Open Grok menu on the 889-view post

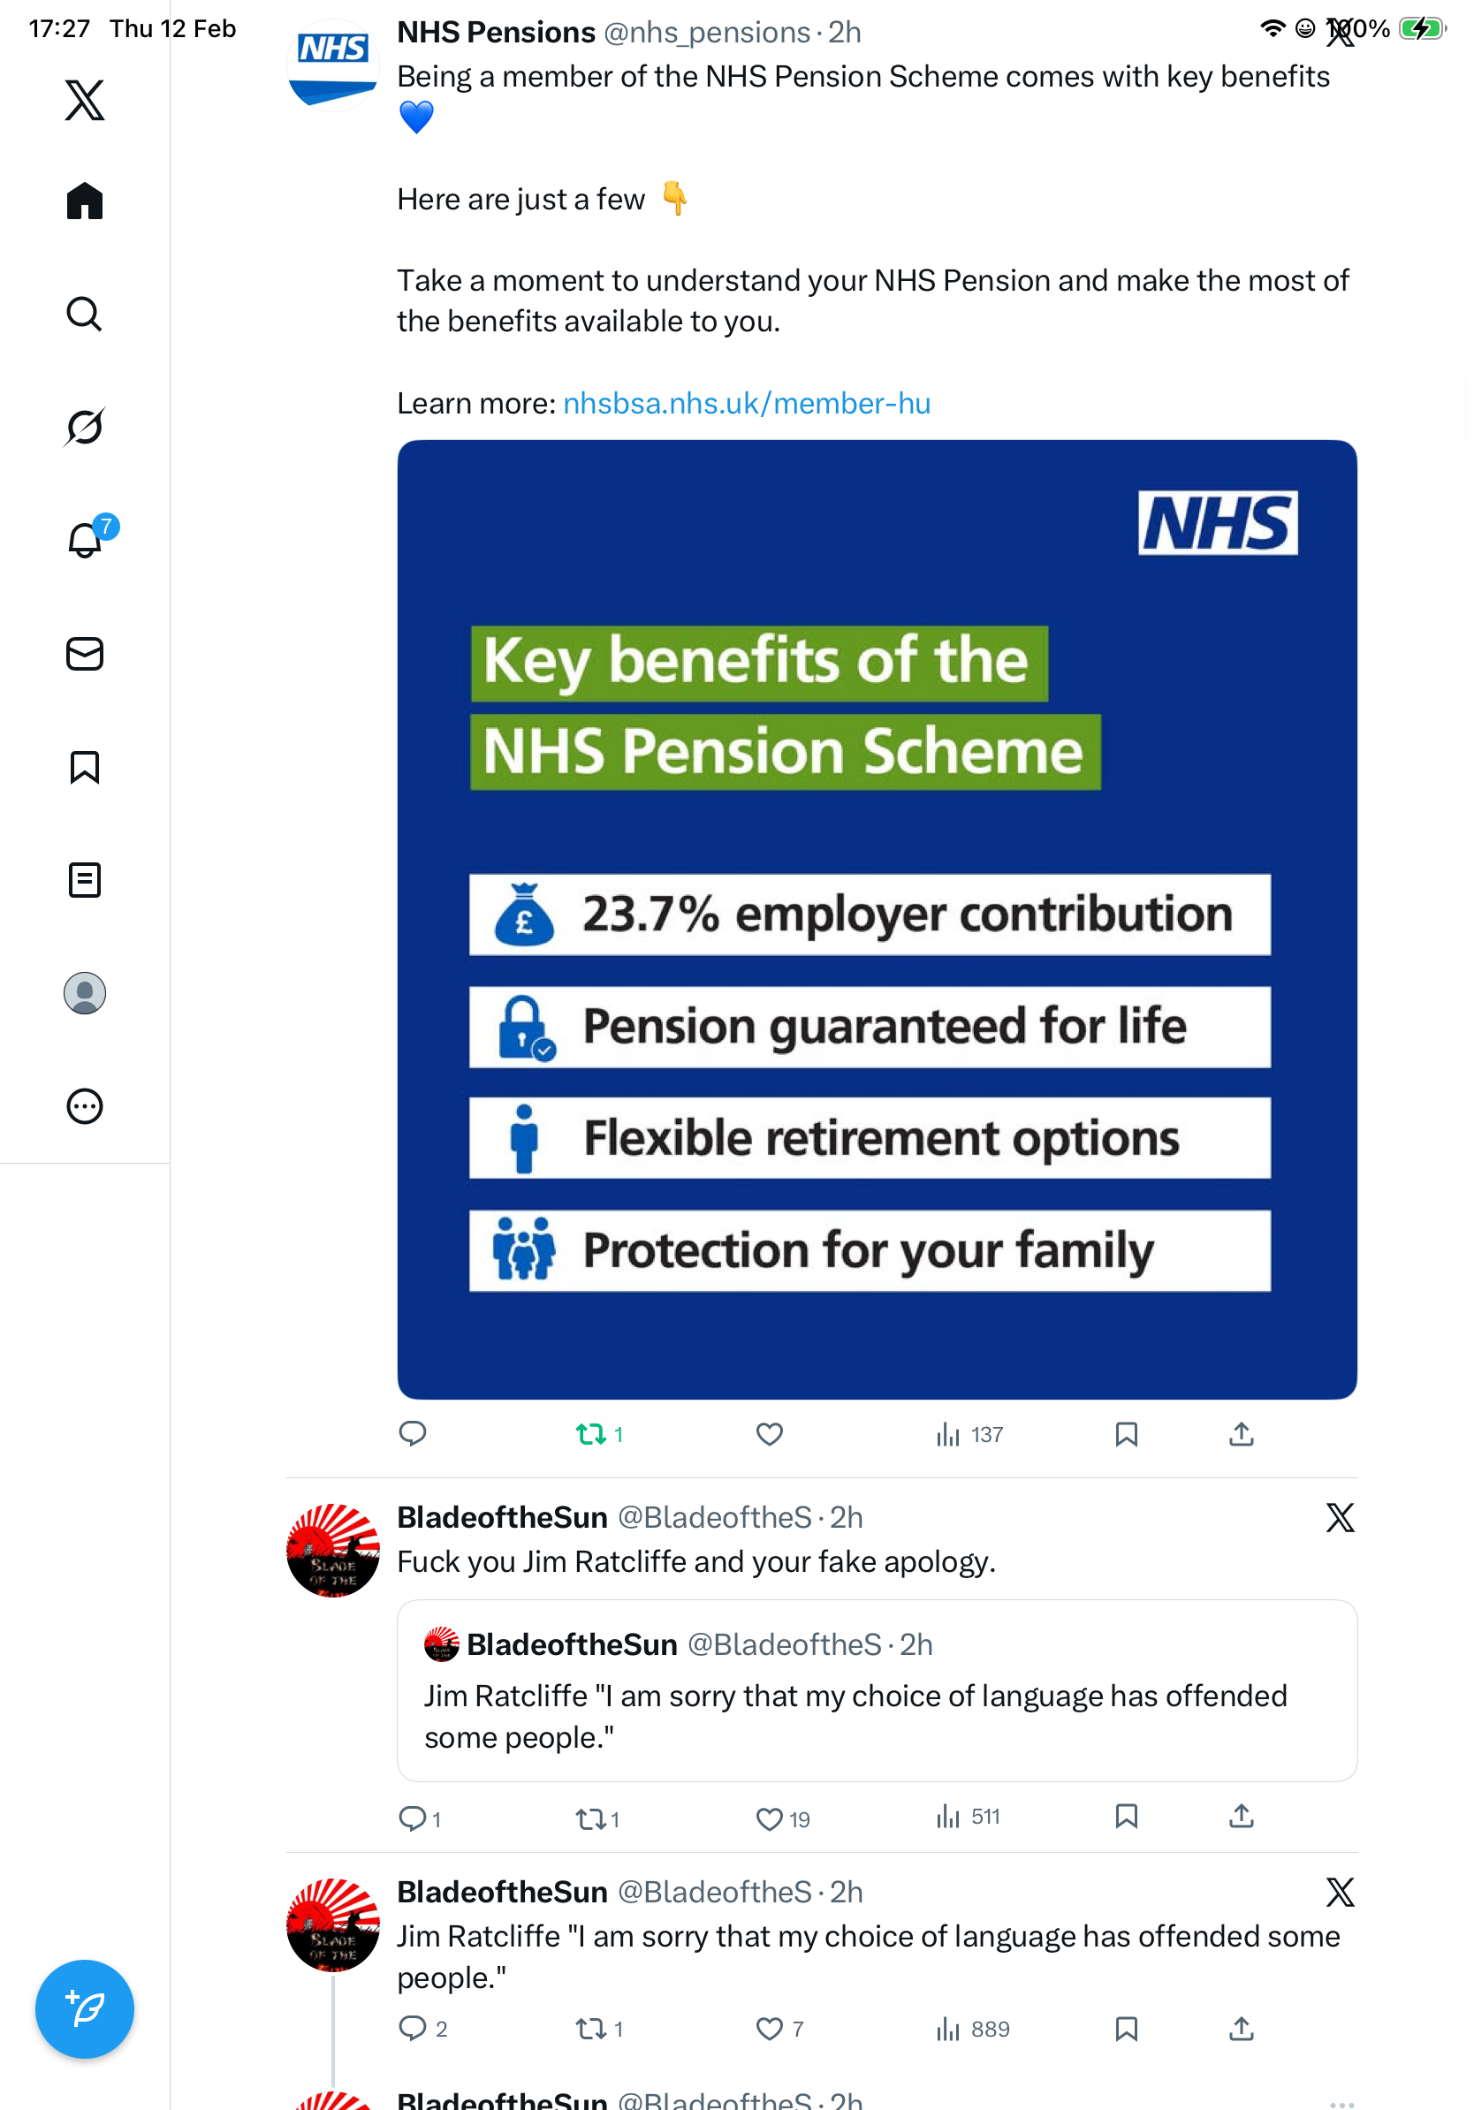[1340, 1891]
